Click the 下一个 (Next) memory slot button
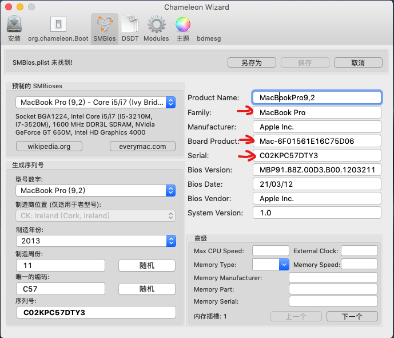Viewport: 394px width, 338px height. pos(352,316)
